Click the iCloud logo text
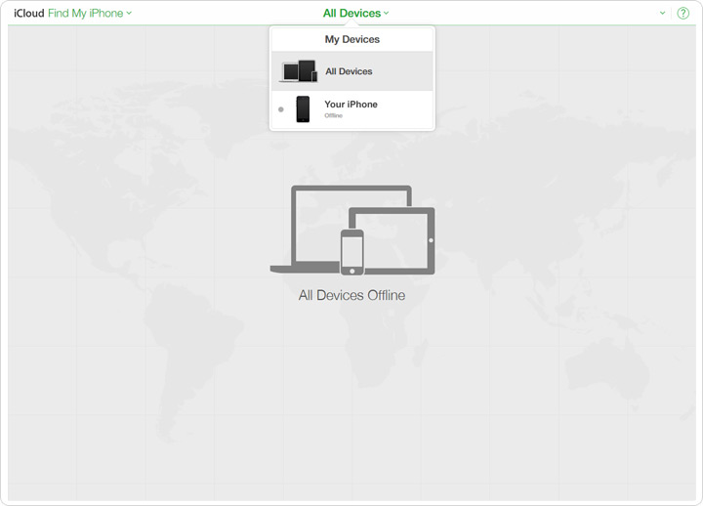Screen dimensions: 703x506 (28, 13)
